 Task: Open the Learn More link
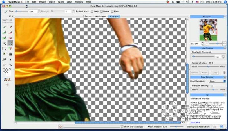(x=195, y=122)
